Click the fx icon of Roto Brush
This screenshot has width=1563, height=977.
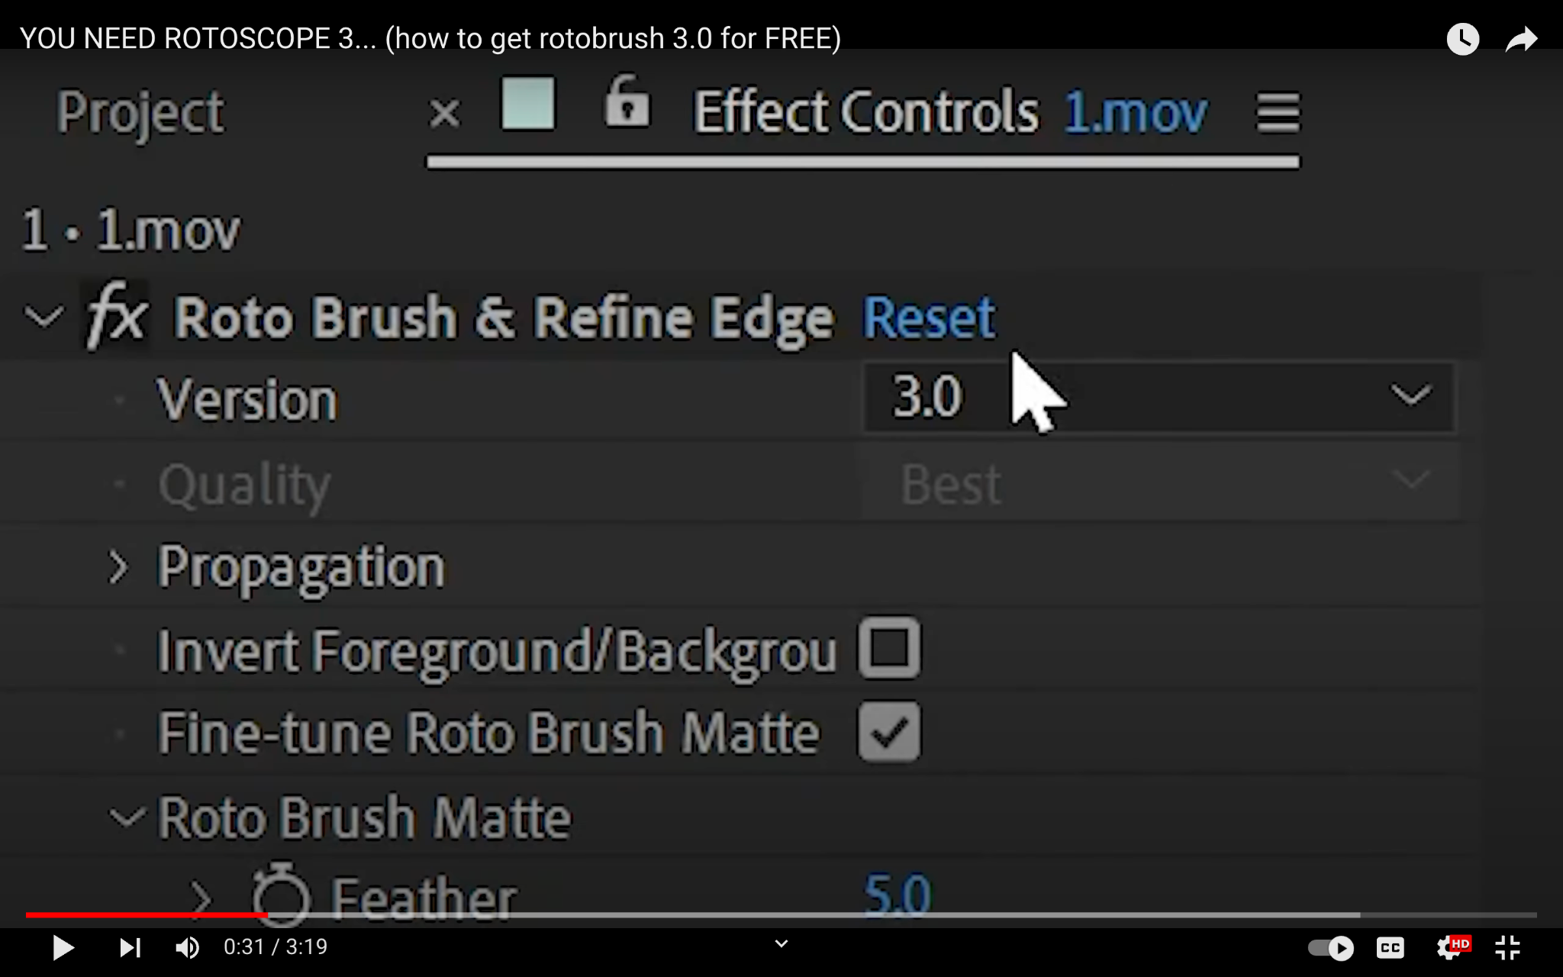[x=116, y=316]
